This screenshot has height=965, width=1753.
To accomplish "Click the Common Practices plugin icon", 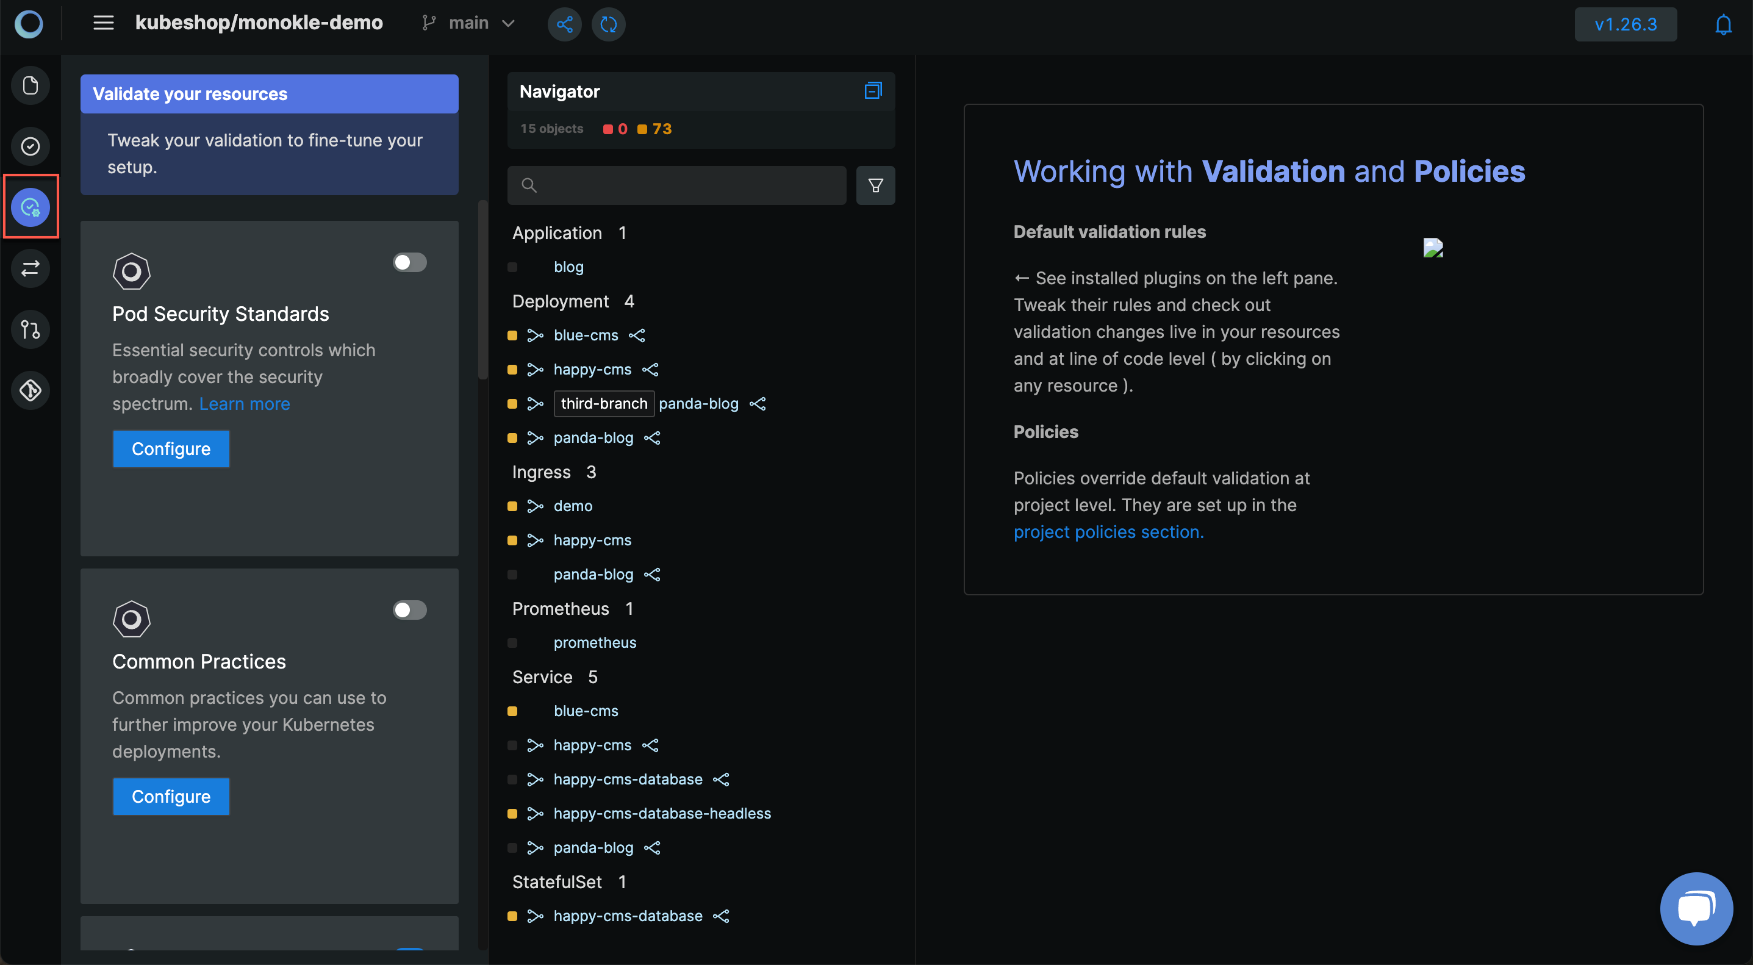I will click(131, 619).
